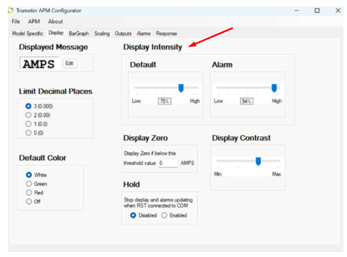Select Green default color
The image size is (347, 257).
pos(37,184)
